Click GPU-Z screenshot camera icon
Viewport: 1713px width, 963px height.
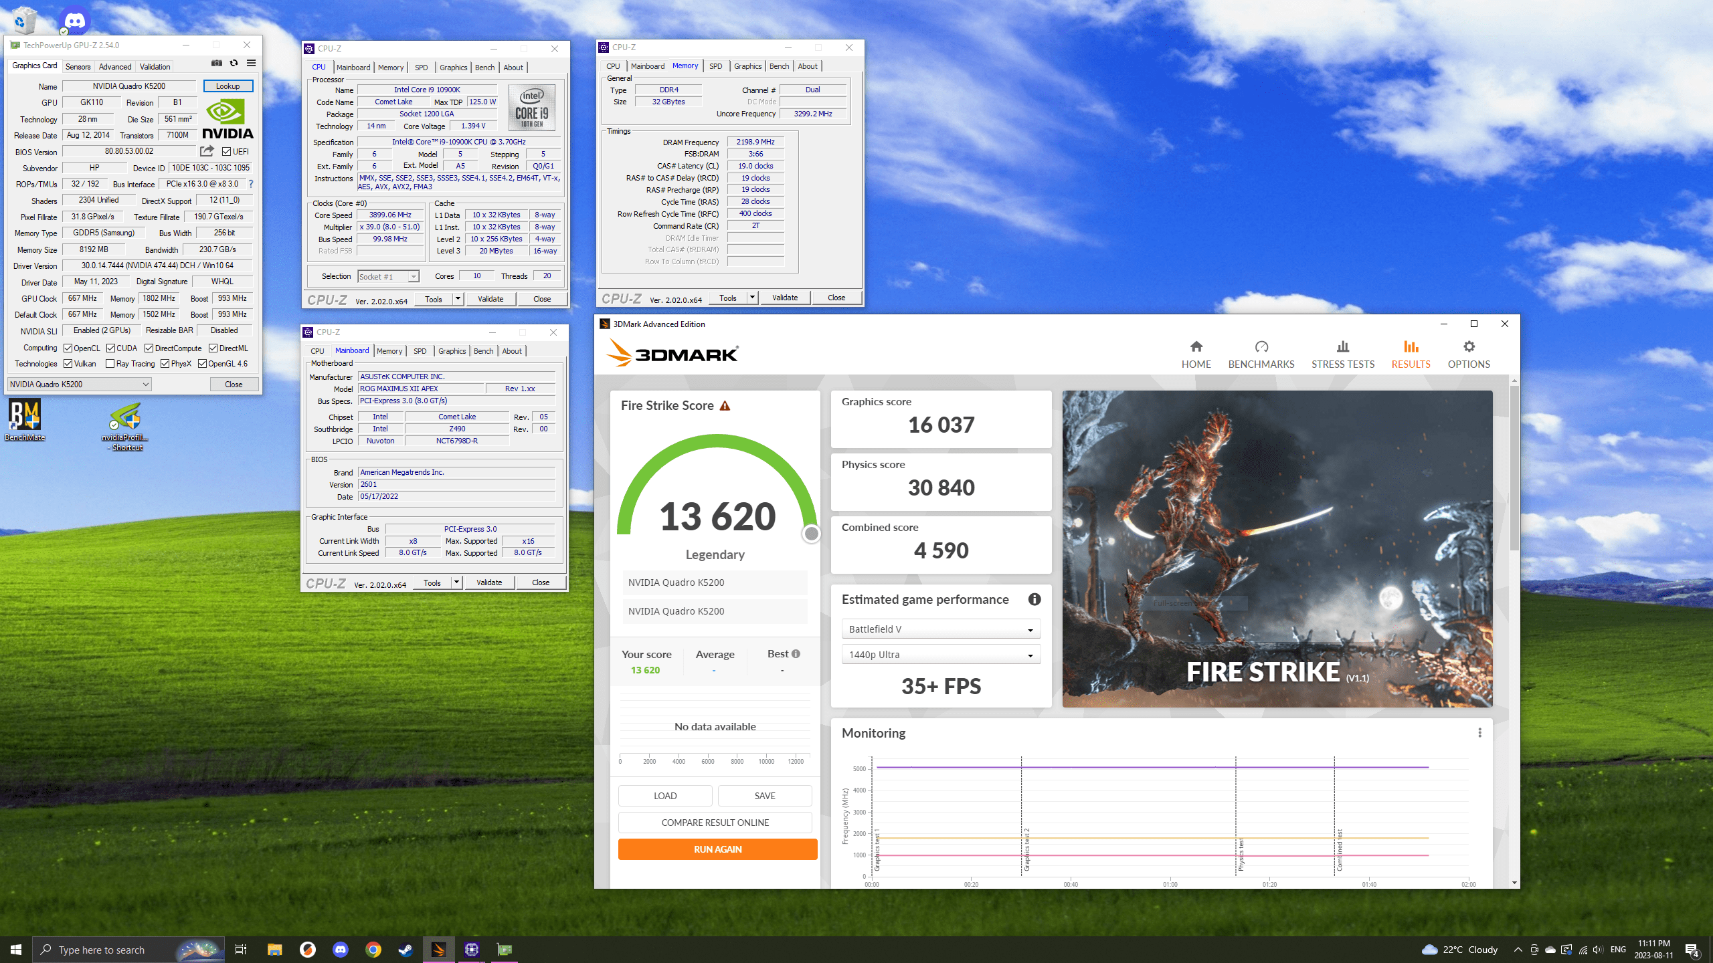217,63
